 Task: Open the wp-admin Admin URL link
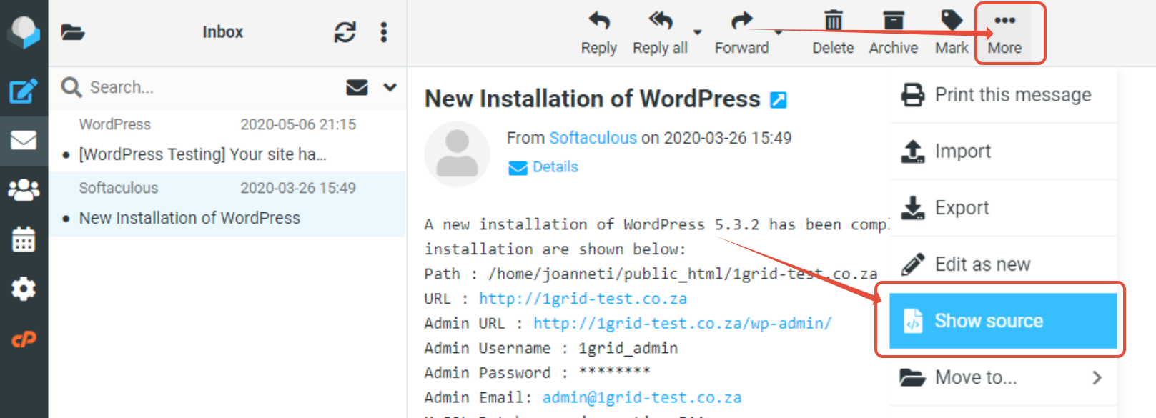tap(683, 323)
